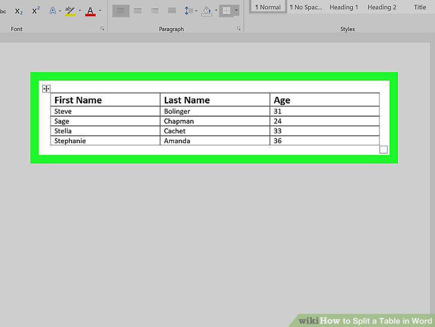Viewport: 435px width, 327px height.
Task: Justify paragraph text
Action: (171, 11)
